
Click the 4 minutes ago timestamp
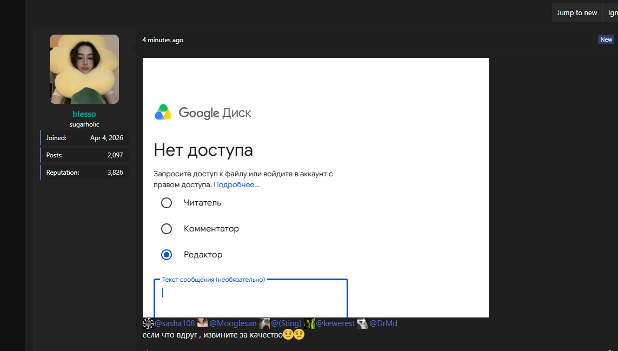point(163,40)
